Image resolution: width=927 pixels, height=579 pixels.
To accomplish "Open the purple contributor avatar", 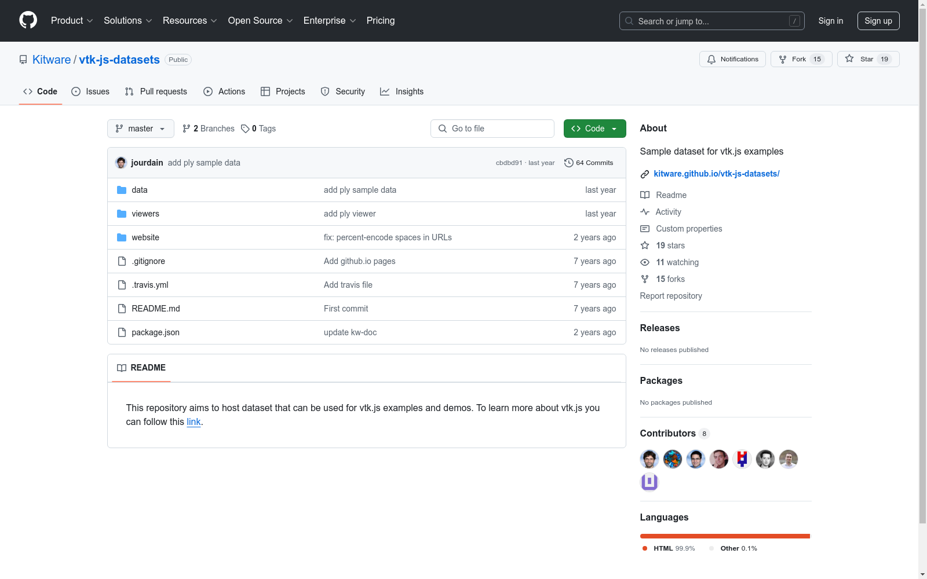I will pos(649,482).
